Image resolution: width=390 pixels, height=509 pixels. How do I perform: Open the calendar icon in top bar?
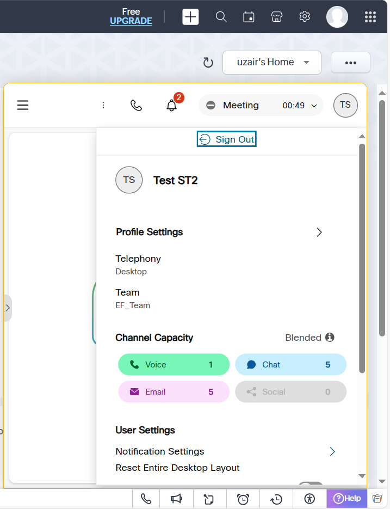[x=249, y=17]
